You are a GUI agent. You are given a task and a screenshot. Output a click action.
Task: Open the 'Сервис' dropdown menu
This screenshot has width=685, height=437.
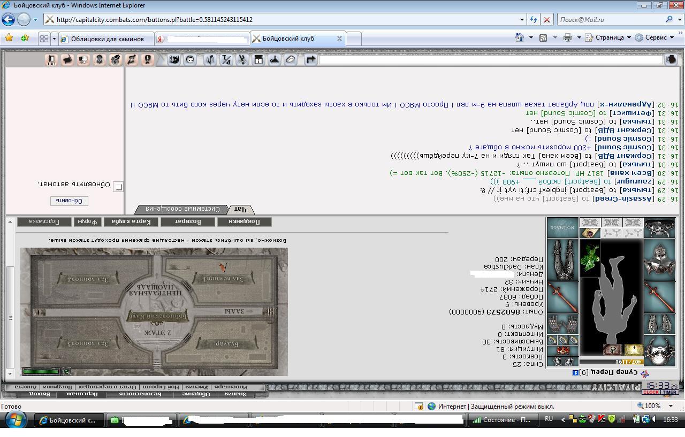click(654, 37)
